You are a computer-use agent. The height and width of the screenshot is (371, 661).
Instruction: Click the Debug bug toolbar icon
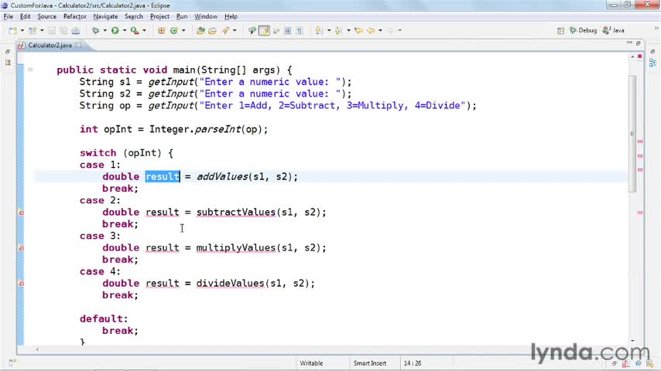point(96,31)
